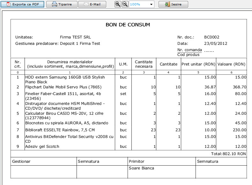Click the unit price 12.40 for Distrugator
Image resolution: width=252 pixels, height=185 pixels.
(210, 104)
